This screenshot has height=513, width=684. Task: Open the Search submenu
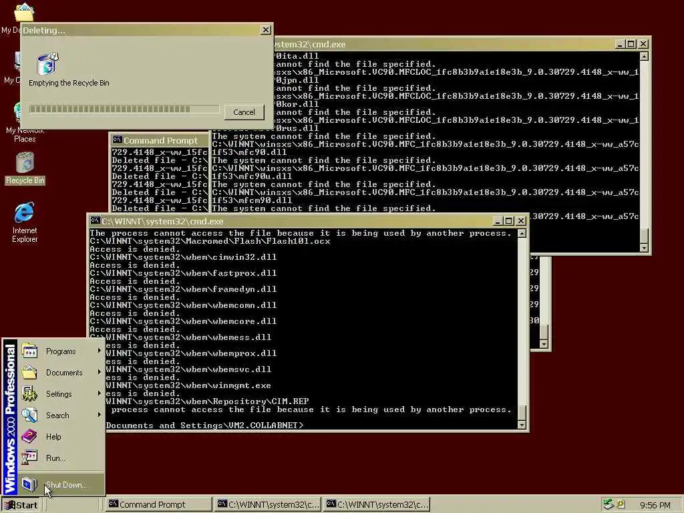tap(61, 415)
